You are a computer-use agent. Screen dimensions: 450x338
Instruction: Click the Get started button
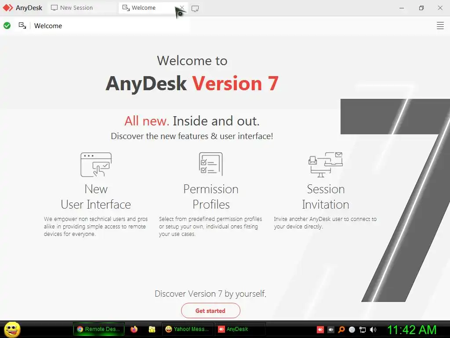pos(210,310)
